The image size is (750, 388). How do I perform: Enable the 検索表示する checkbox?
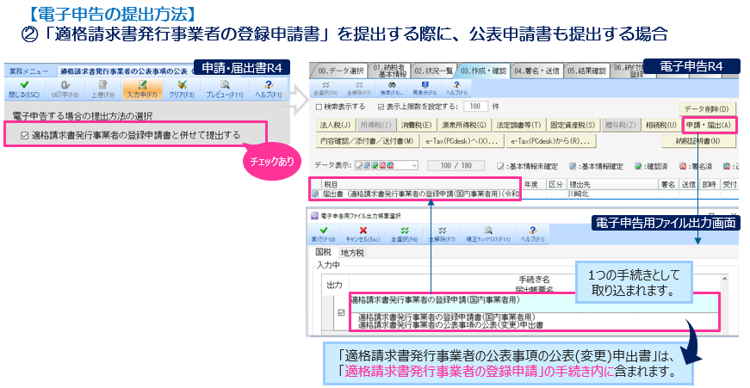click(x=317, y=107)
